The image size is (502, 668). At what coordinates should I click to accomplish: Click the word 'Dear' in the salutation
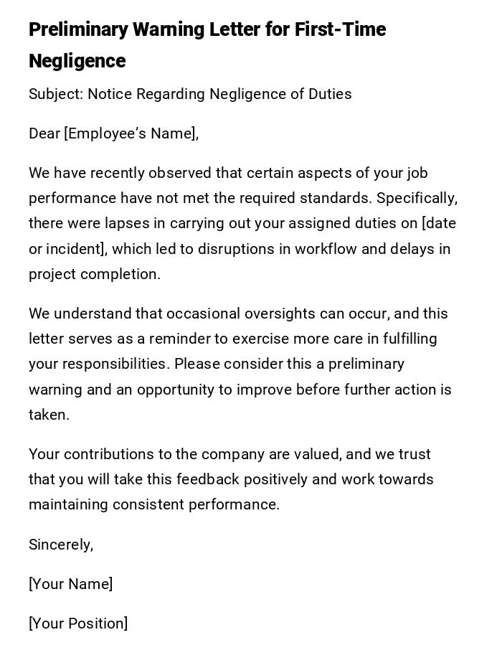pos(44,133)
